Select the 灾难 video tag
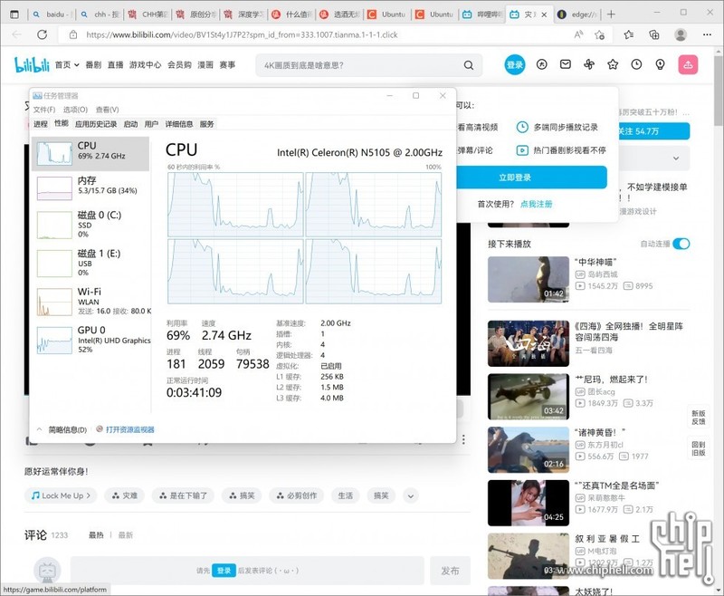The width and height of the screenshot is (724, 596). (127, 495)
